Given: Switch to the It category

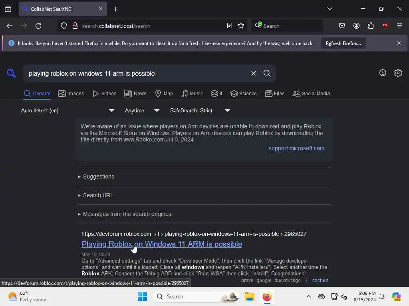Looking at the screenshot, I should coord(216,94).
